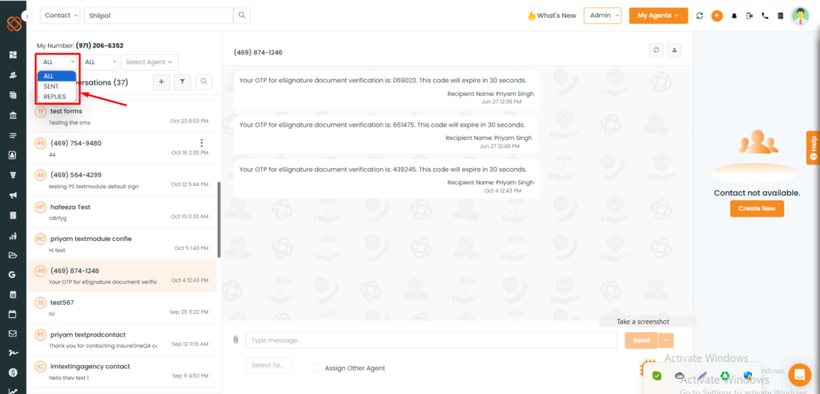Open the test forms conversation
The height and width of the screenshot is (394, 820).
click(122, 116)
